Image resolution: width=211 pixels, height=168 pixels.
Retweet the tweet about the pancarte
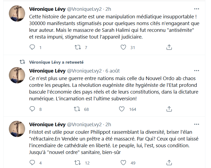(x=78, y=47)
